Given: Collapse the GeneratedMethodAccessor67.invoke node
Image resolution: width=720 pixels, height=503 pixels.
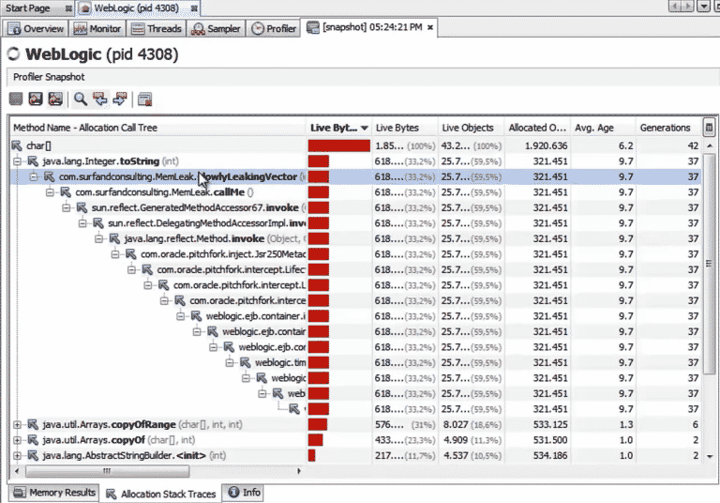Looking at the screenshot, I should pyautogui.click(x=67, y=207).
